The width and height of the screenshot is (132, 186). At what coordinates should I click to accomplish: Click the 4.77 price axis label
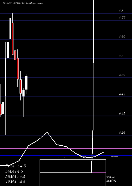[122, 18]
